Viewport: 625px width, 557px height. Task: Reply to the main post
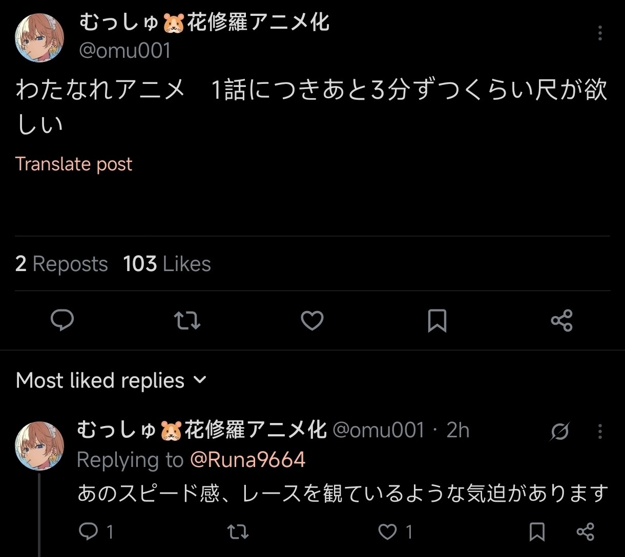62,321
